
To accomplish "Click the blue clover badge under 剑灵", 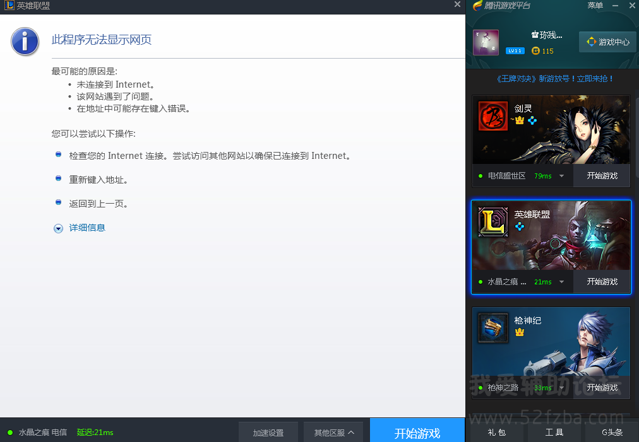I will [x=532, y=120].
